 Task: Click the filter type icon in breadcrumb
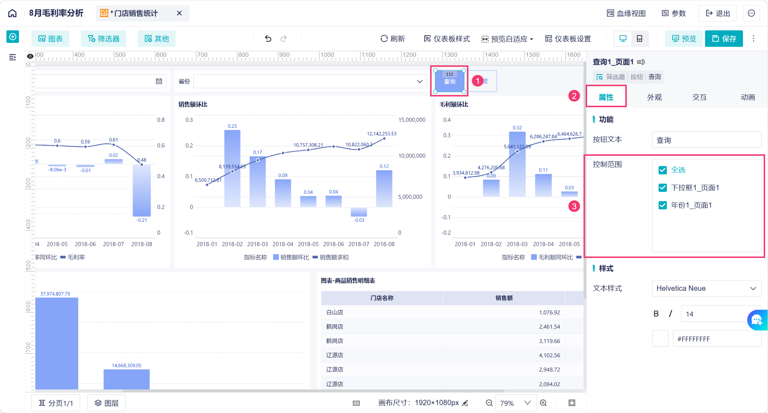(x=599, y=77)
